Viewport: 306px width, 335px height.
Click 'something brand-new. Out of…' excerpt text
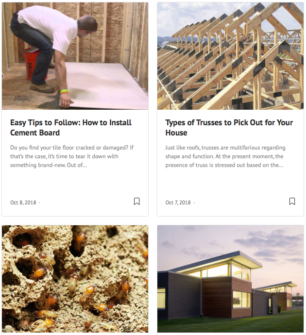tap(49, 165)
